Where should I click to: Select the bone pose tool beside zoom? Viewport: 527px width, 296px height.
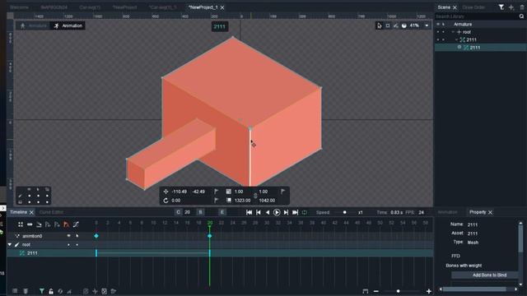pos(396,25)
